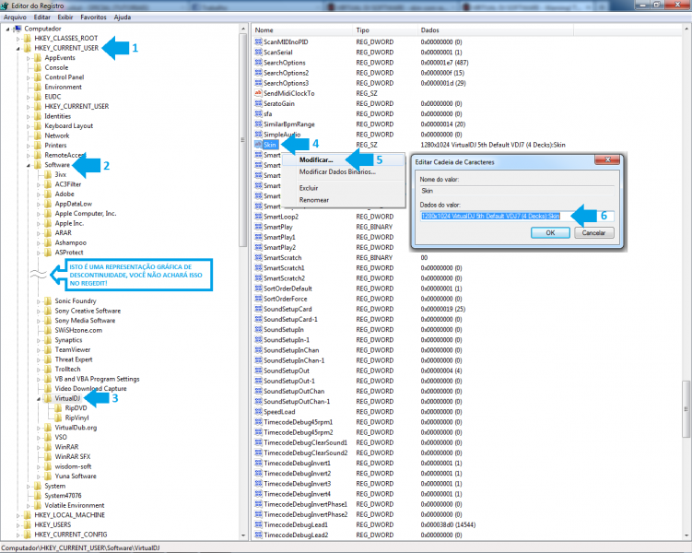The height and width of the screenshot is (553, 692).
Task: Collapse the VirtualDJ tree node
Action: pos(39,399)
